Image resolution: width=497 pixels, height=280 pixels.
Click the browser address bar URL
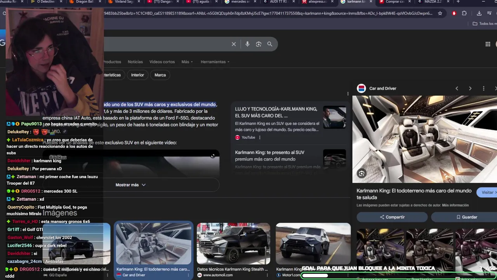[268, 13]
